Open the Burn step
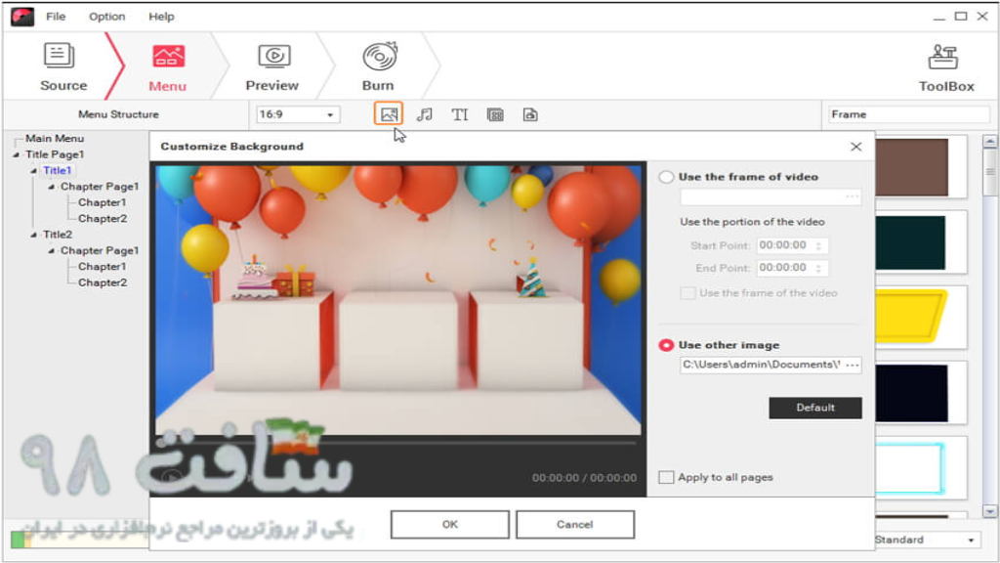Viewport: 1000px width, 563px height. tap(378, 66)
